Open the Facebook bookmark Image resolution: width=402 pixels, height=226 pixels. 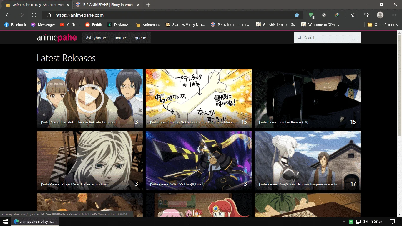(x=15, y=25)
